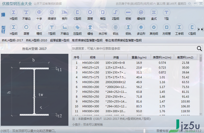The height and width of the screenshot is (133, 204).
Task: Click the 300×300×10... detail cell
Action: click(115, 111)
